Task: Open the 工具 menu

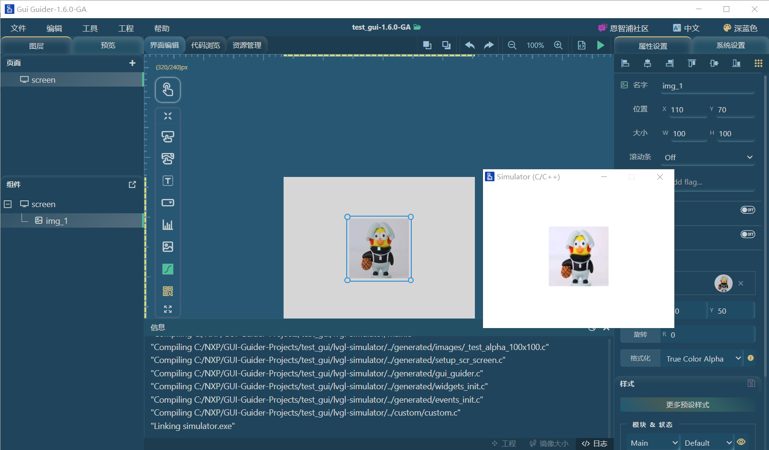Action: click(x=90, y=28)
